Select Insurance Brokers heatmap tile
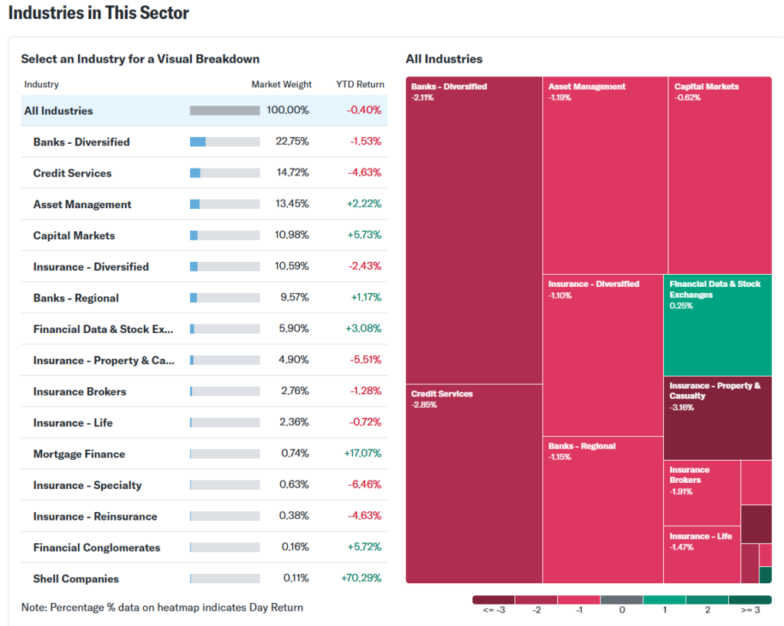The width and height of the screenshot is (784, 626). pyautogui.click(x=701, y=494)
